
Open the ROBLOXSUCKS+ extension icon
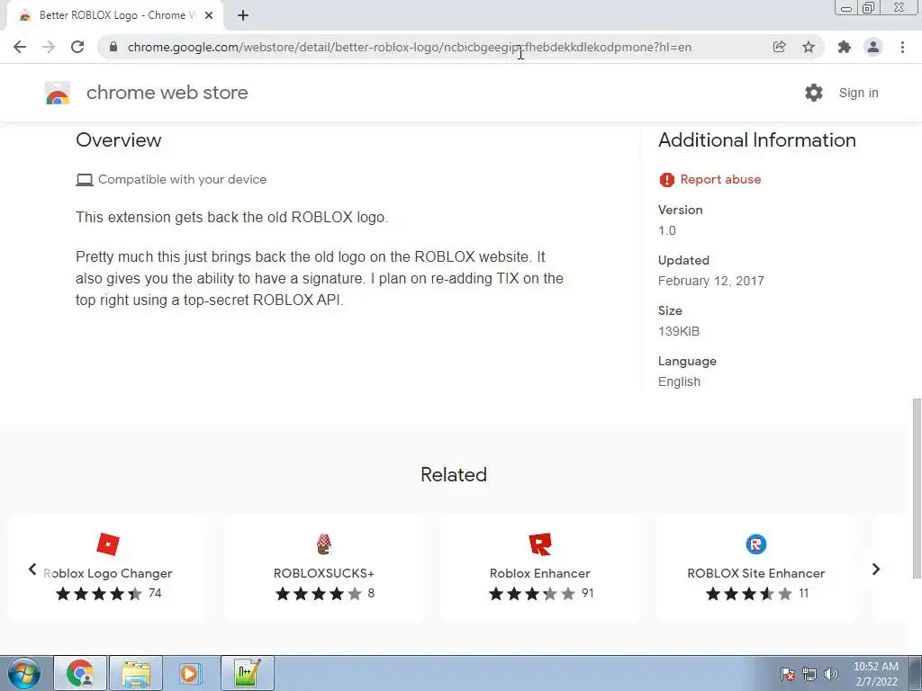pyautogui.click(x=324, y=544)
